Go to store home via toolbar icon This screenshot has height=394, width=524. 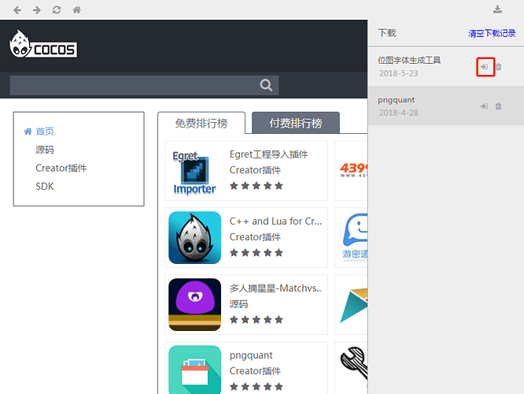click(77, 10)
